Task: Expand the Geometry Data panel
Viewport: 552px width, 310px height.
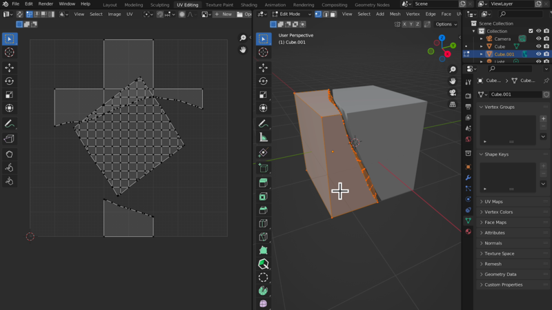Action: [513, 274]
